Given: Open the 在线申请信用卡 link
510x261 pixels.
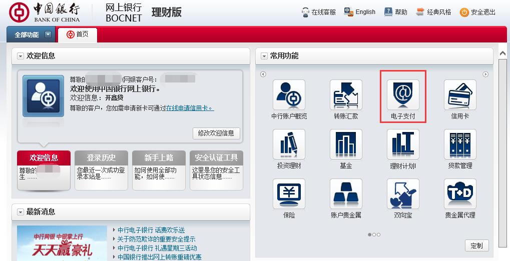Looking at the screenshot, I should (x=190, y=107).
